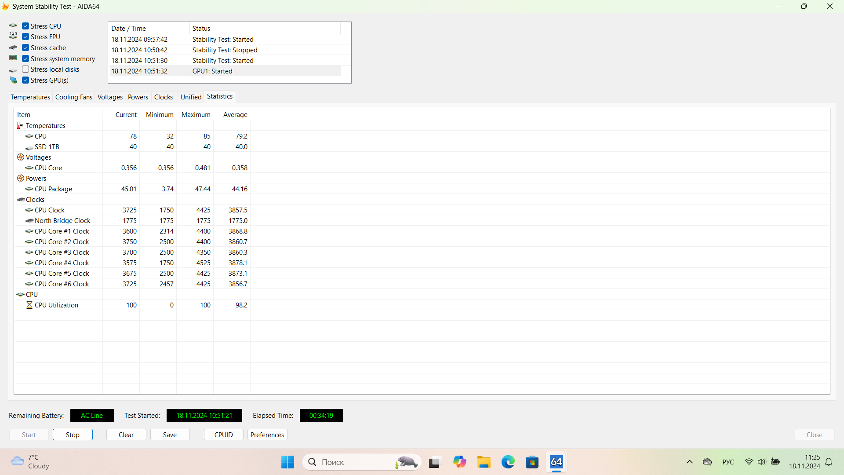Uncheck the Stress FPU checkbox
This screenshot has width=844, height=475.
(x=25, y=37)
